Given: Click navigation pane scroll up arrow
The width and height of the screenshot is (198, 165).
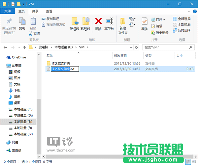Looking at the screenshot, I should pos(39,55).
